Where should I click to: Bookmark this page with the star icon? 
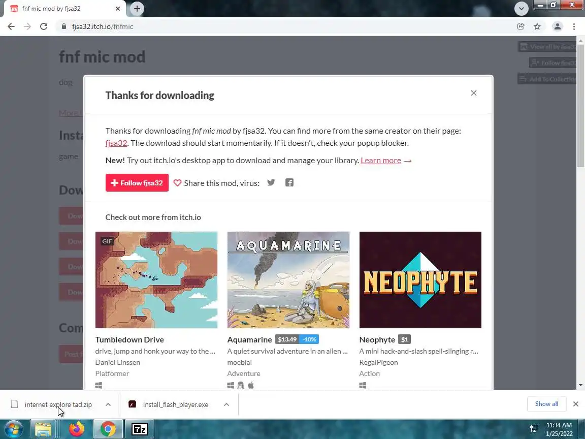pos(537,26)
